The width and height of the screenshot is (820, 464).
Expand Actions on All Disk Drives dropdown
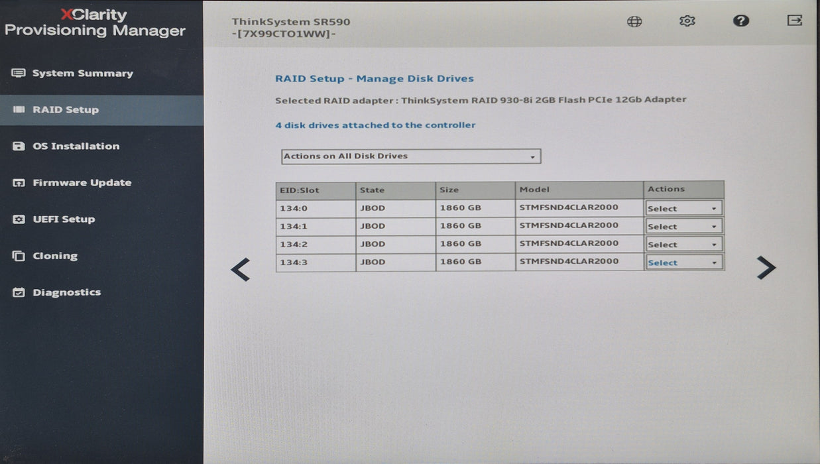point(411,156)
